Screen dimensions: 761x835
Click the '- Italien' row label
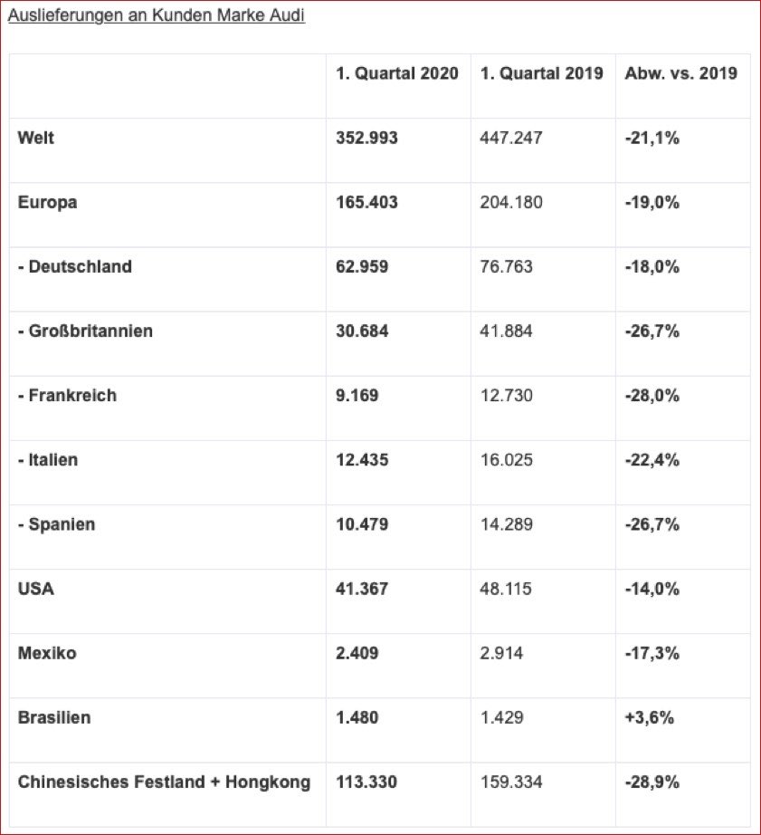click(x=48, y=459)
